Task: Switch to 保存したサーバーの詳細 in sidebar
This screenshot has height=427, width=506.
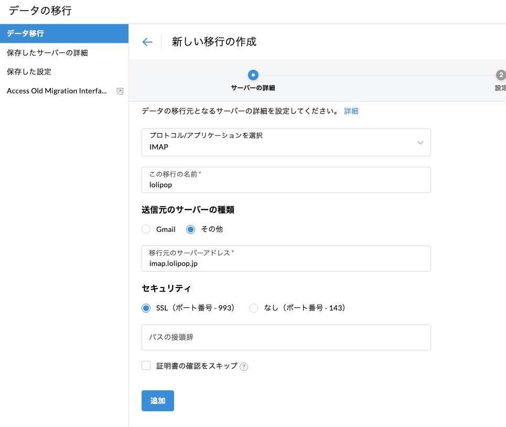Action: [x=47, y=52]
